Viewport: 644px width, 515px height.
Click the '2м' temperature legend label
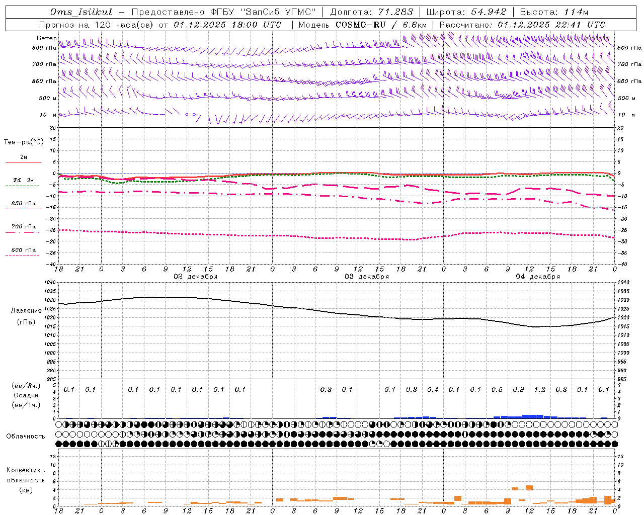[x=24, y=157]
